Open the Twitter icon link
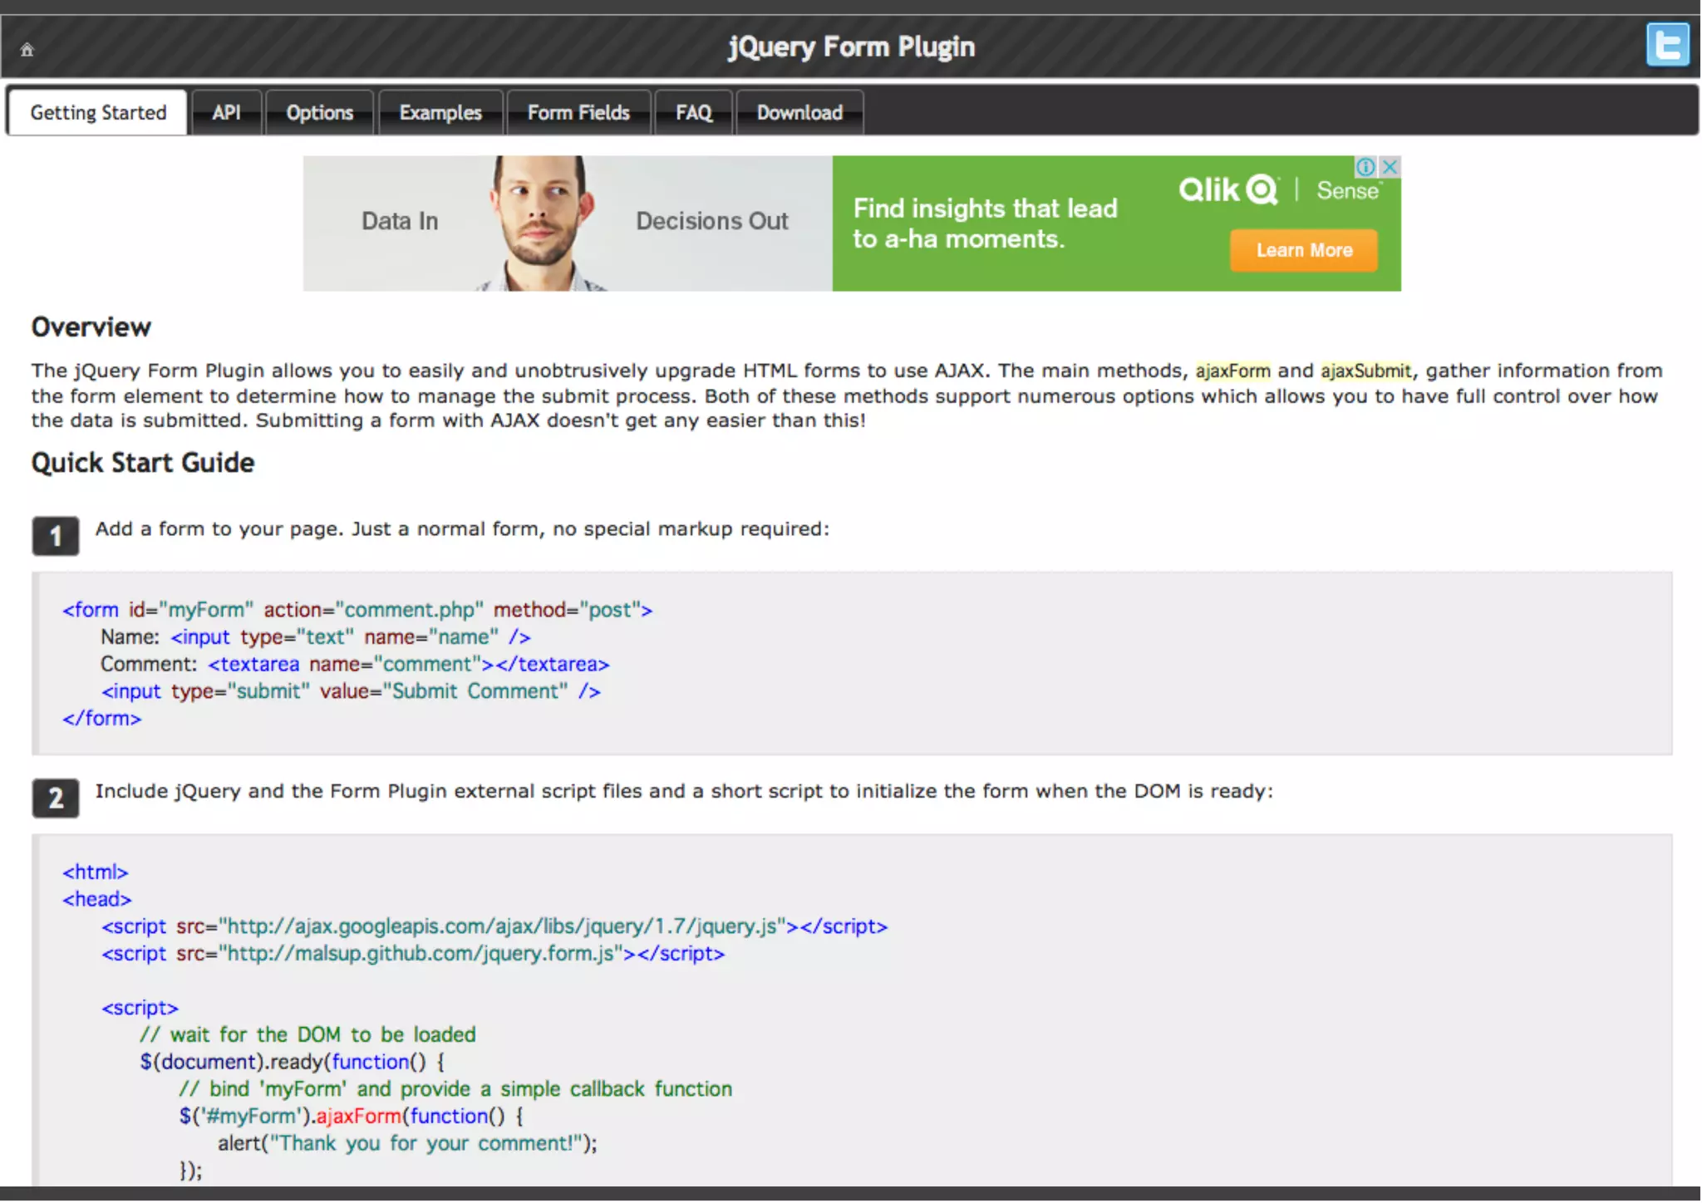The height and width of the screenshot is (1203, 1702). click(x=1667, y=45)
